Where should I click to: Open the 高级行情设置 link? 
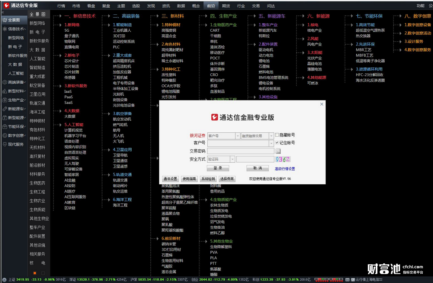285,169
